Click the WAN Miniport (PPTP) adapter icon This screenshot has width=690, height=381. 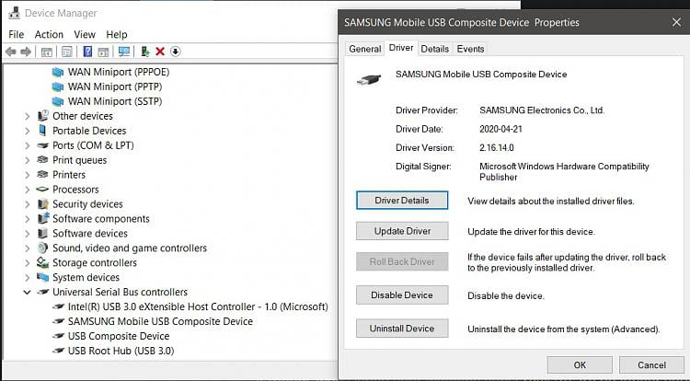58,87
